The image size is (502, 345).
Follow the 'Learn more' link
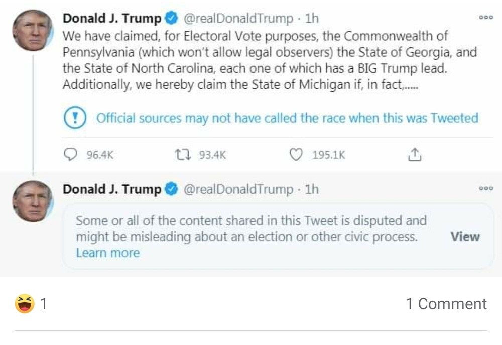pyautogui.click(x=107, y=253)
